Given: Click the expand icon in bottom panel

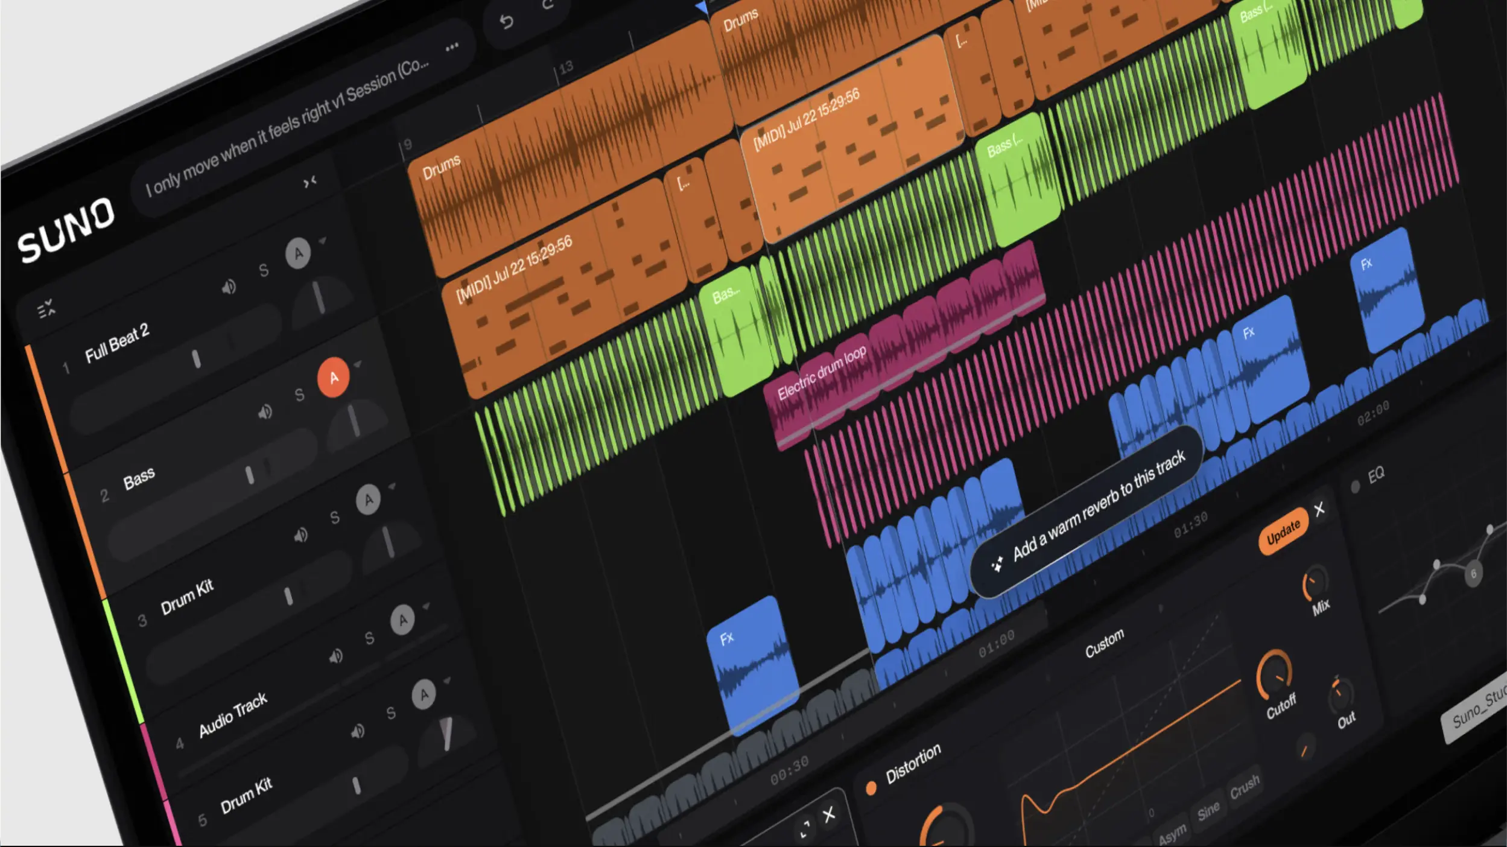Looking at the screenshot, I should (805, 828).
